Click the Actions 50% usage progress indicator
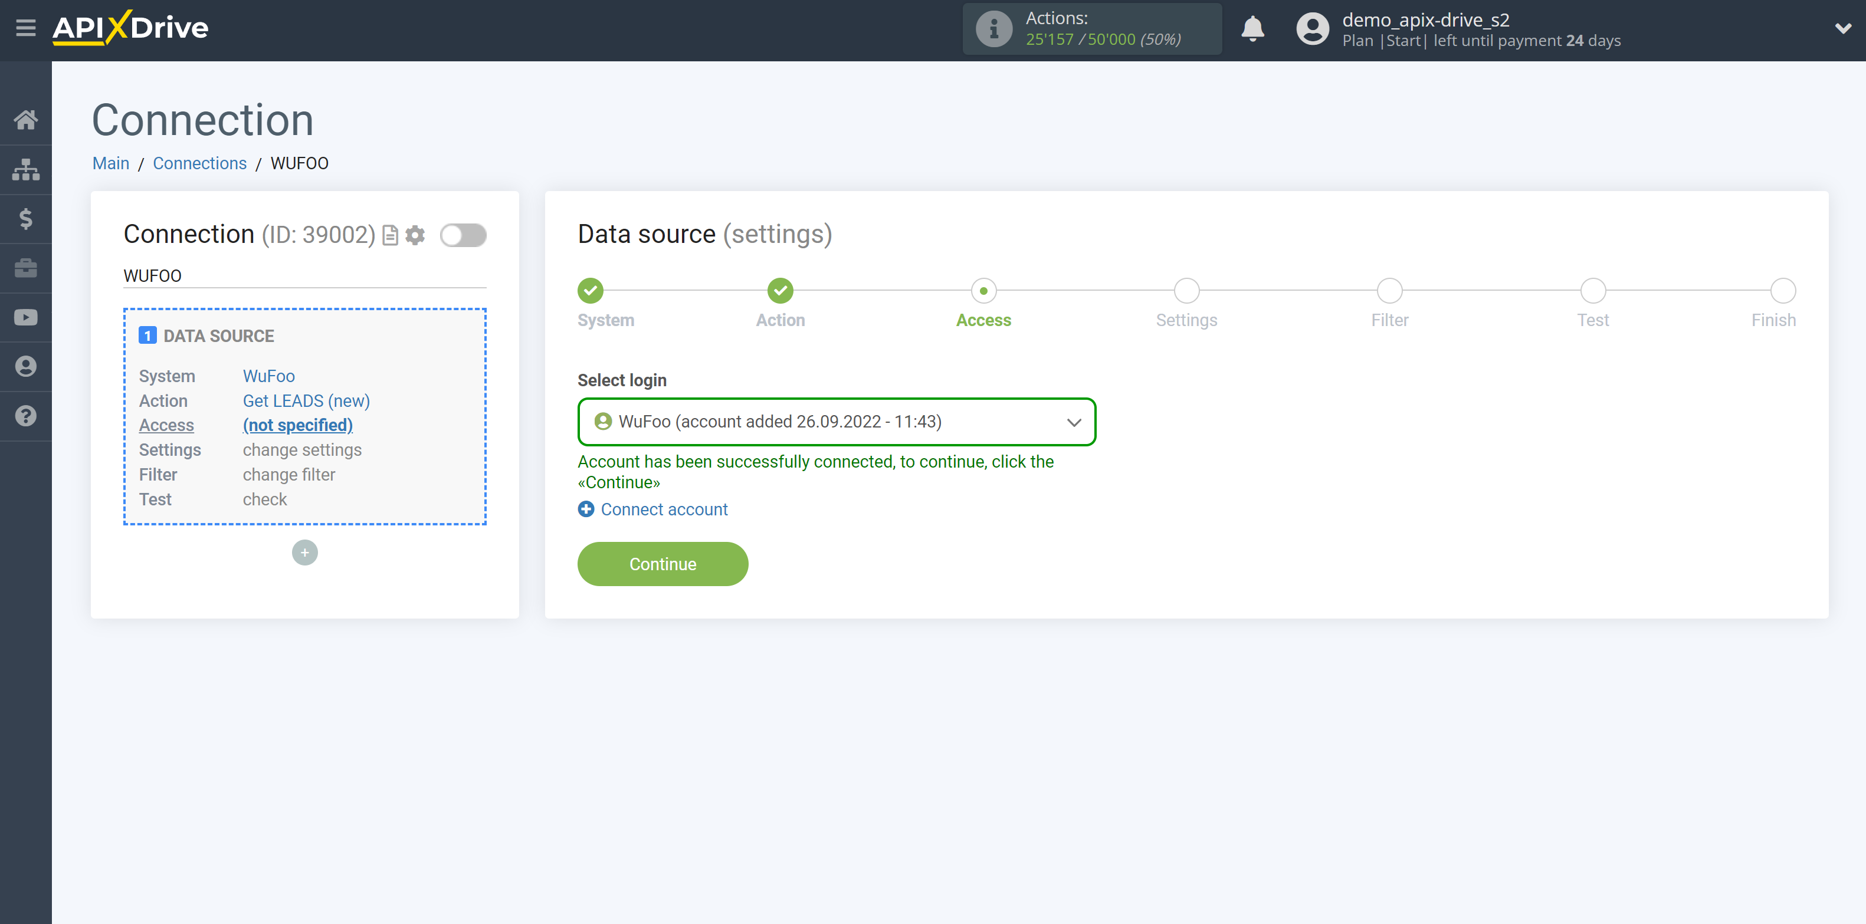The image size is (1866, 924). [1091, 29]
